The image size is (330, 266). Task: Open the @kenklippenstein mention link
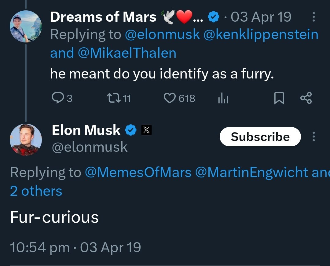click(x=261, y=35)
